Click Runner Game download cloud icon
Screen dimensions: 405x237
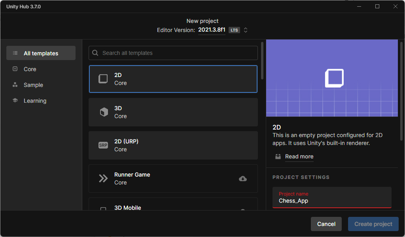pyautogui.click(x=243, y=179)
